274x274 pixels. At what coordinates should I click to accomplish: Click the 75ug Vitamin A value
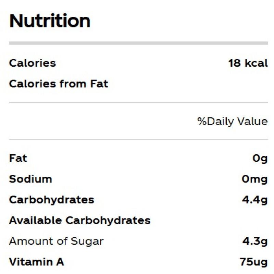click(253, 262)
